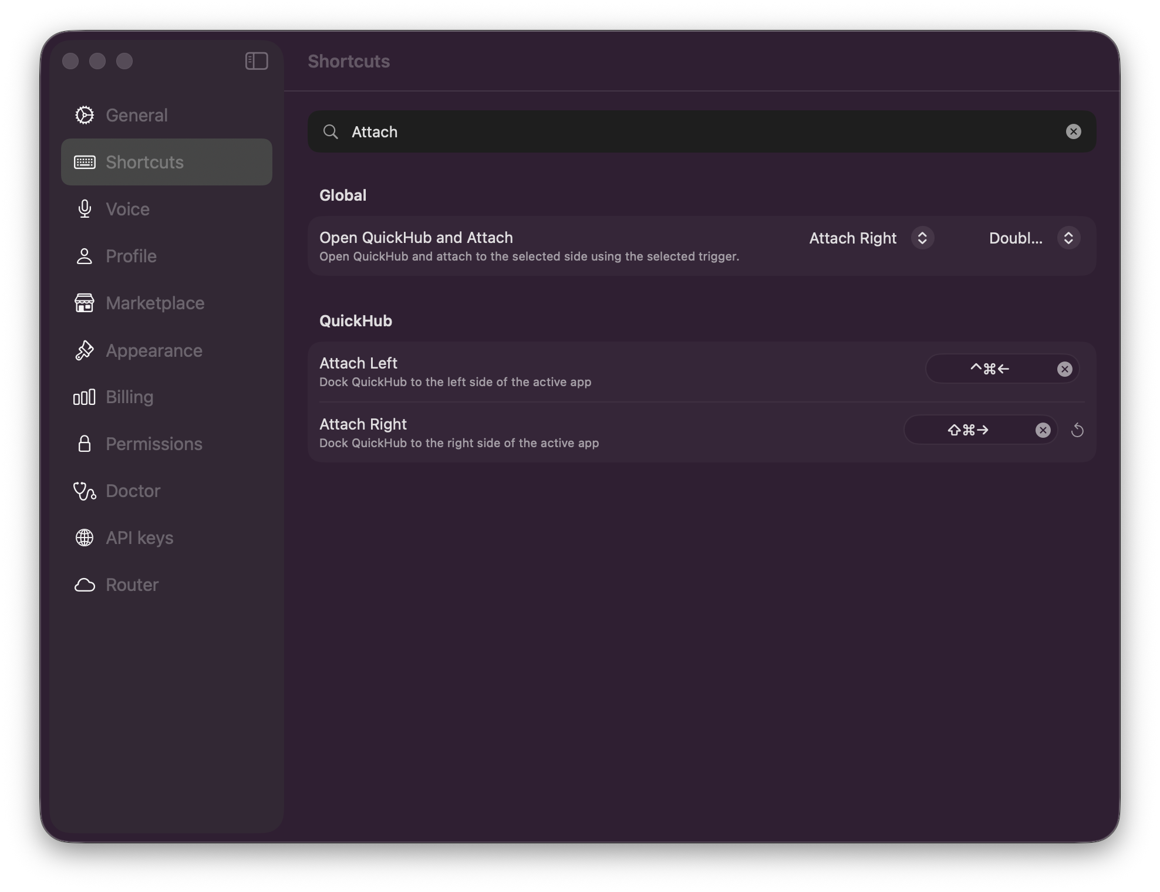Focus the shortcuts search field
This screenshot has height=892, width=1160.
point(702,131)
